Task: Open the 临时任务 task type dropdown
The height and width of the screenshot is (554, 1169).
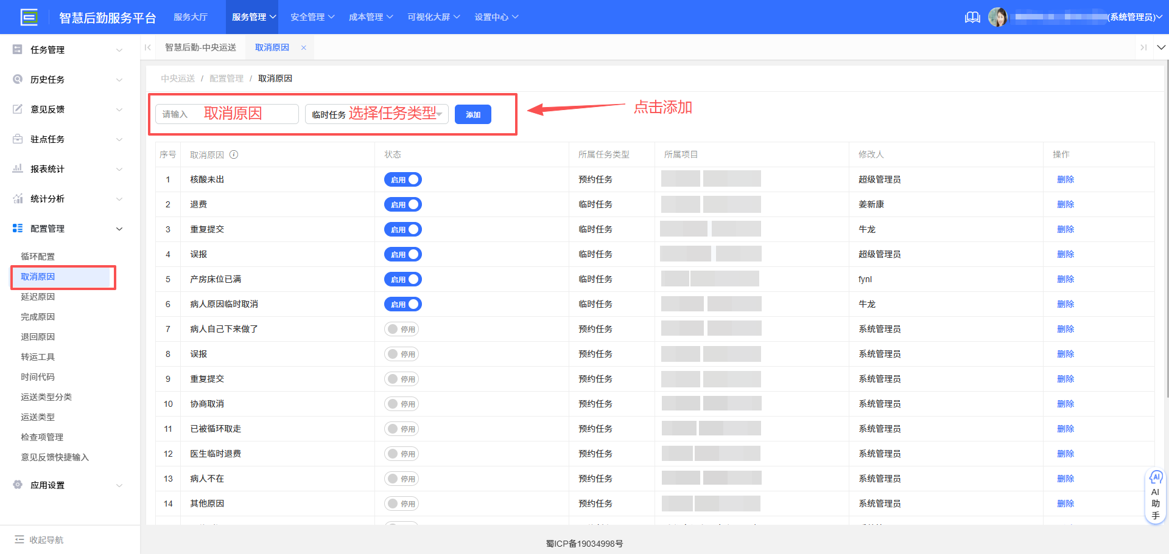Action: (x=376, y=114)
